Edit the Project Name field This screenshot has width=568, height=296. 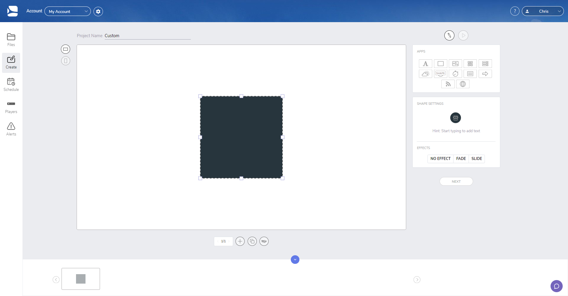148,36
